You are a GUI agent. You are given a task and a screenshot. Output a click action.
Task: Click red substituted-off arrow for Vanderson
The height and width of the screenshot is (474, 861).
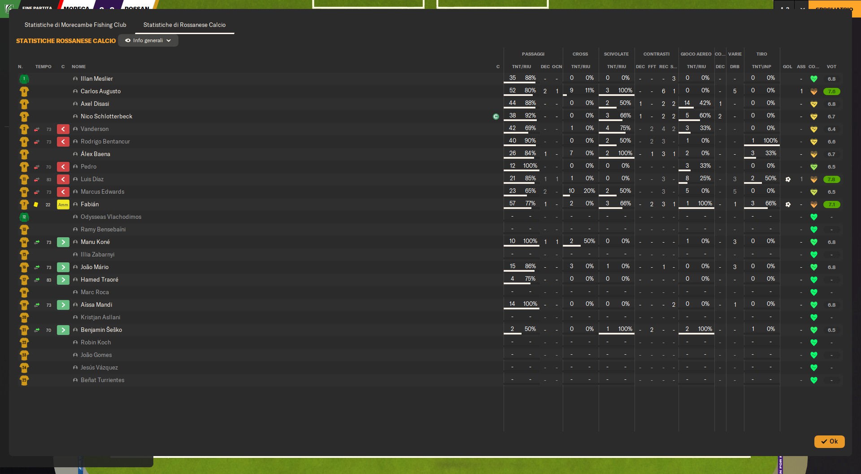[x=63, y=129]
